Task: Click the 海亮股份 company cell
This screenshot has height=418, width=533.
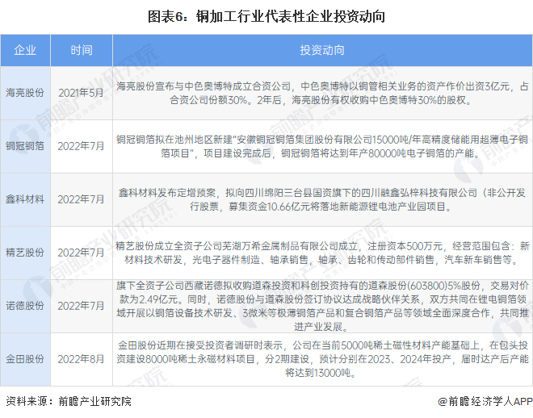Action: pyautogui.click(x=25, y=93)
